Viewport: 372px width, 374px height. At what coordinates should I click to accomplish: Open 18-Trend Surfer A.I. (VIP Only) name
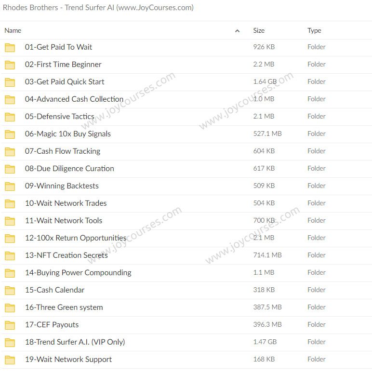[75, 342]
